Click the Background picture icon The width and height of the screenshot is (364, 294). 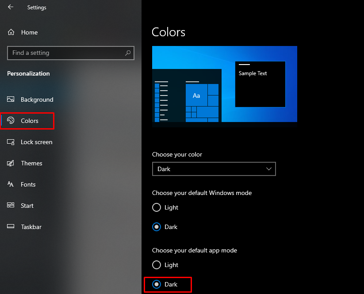coord(11,99)
